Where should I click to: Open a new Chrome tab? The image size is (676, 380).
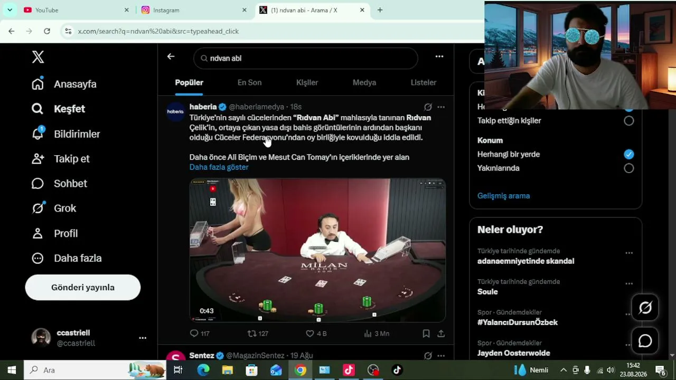[380, 10]
